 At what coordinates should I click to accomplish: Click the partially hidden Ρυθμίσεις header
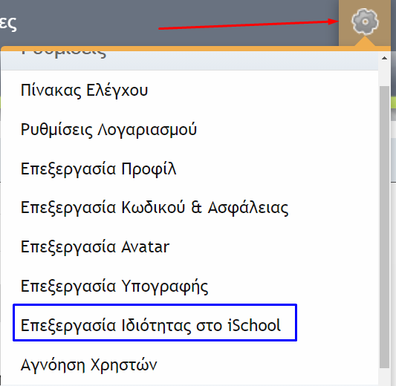pos(63,53)
